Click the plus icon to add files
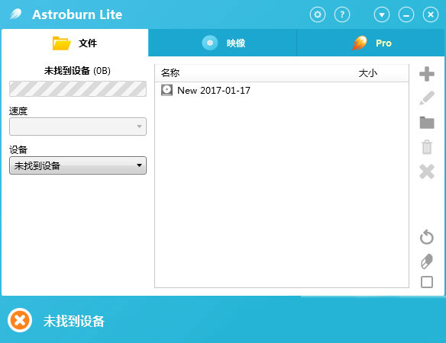The width and height of the screenshot is (446, 343). pyautogui.click(x=427, y=74)
